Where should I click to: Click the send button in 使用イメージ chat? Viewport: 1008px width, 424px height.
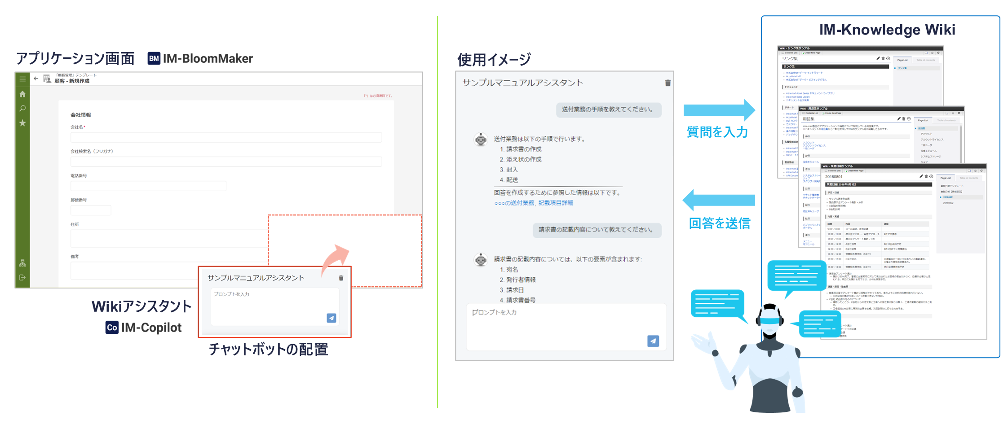653,341
